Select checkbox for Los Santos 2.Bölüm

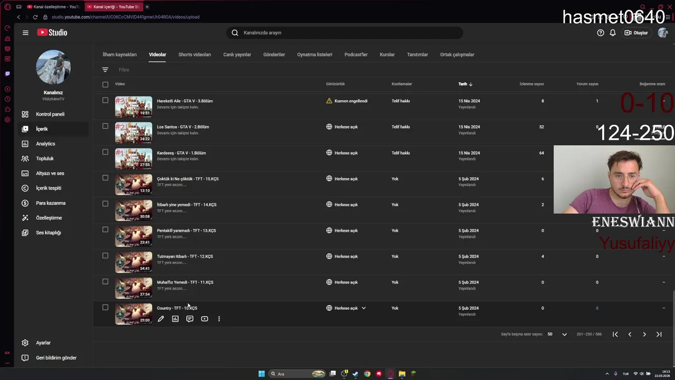[x=105, y=126]
